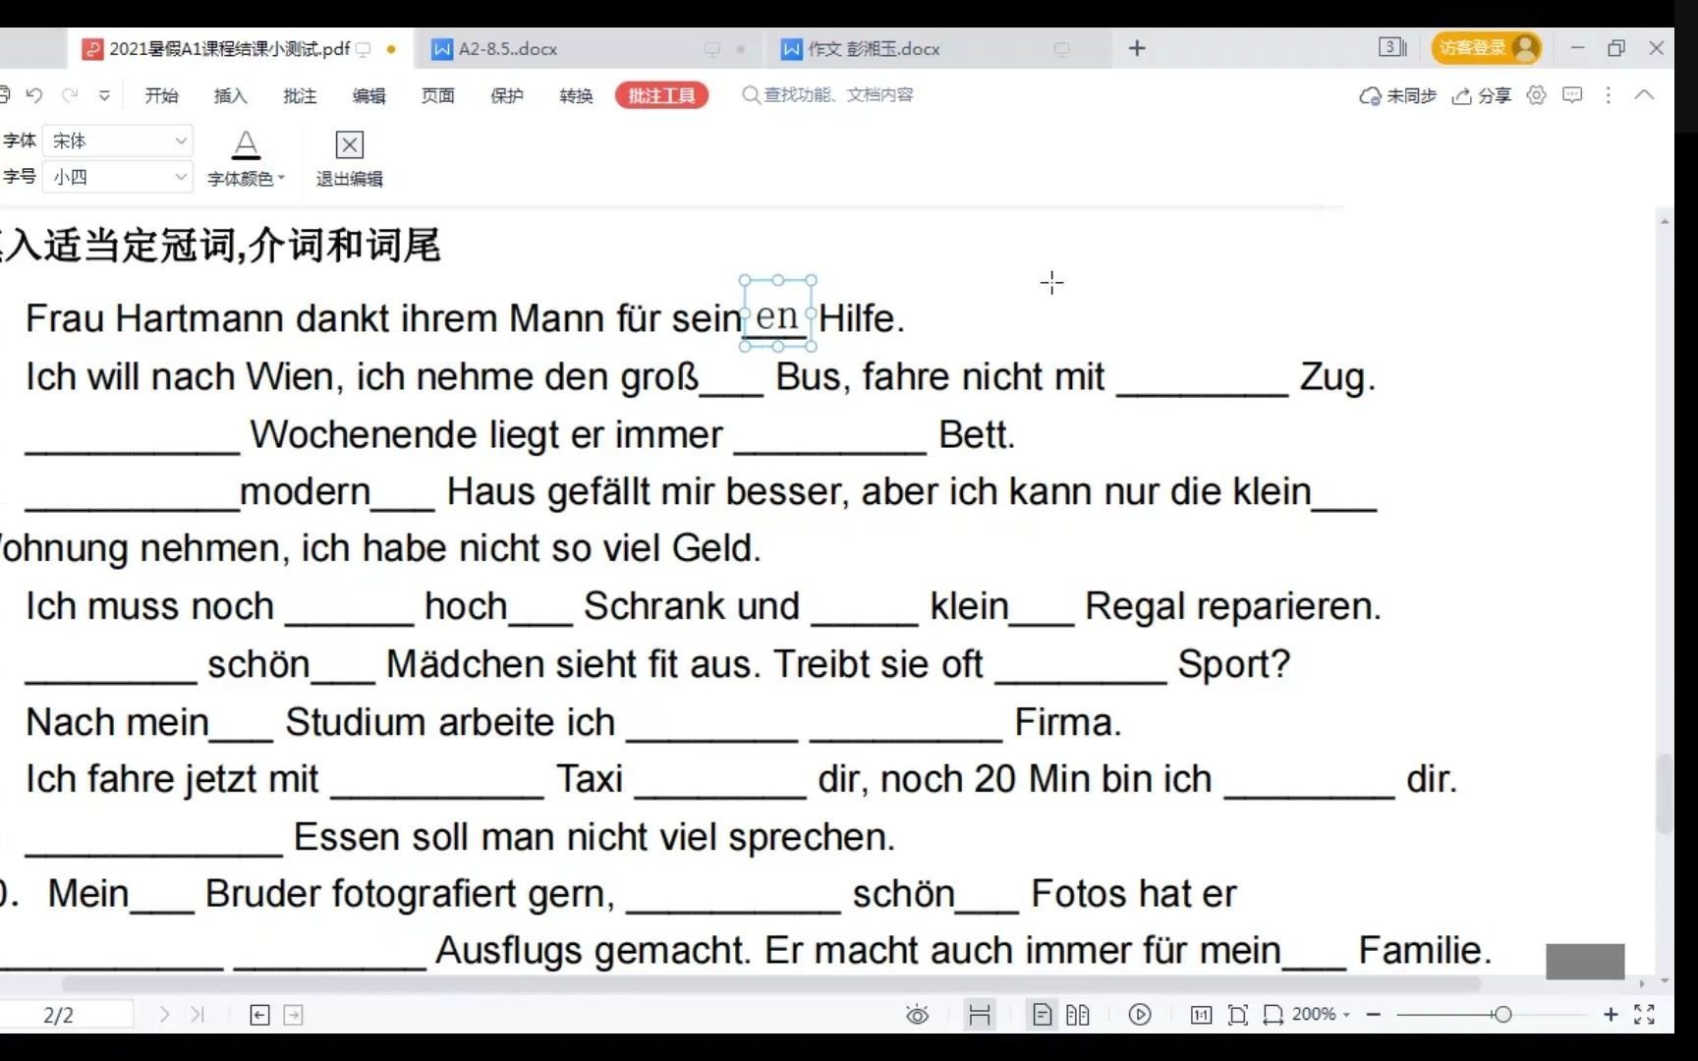The width and height of the screenshot is (1698, 1061).
Task: Select the 批注工具 highlighted tab
Action: tap(661, 95)
